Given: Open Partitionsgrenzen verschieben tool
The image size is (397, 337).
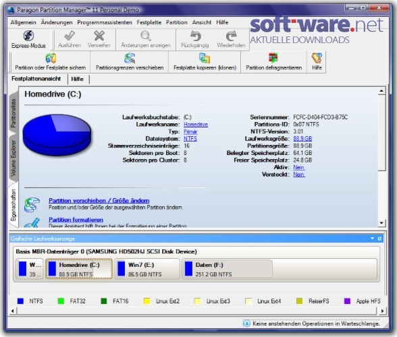Looking at the screenshot, I should click(130, 62).
